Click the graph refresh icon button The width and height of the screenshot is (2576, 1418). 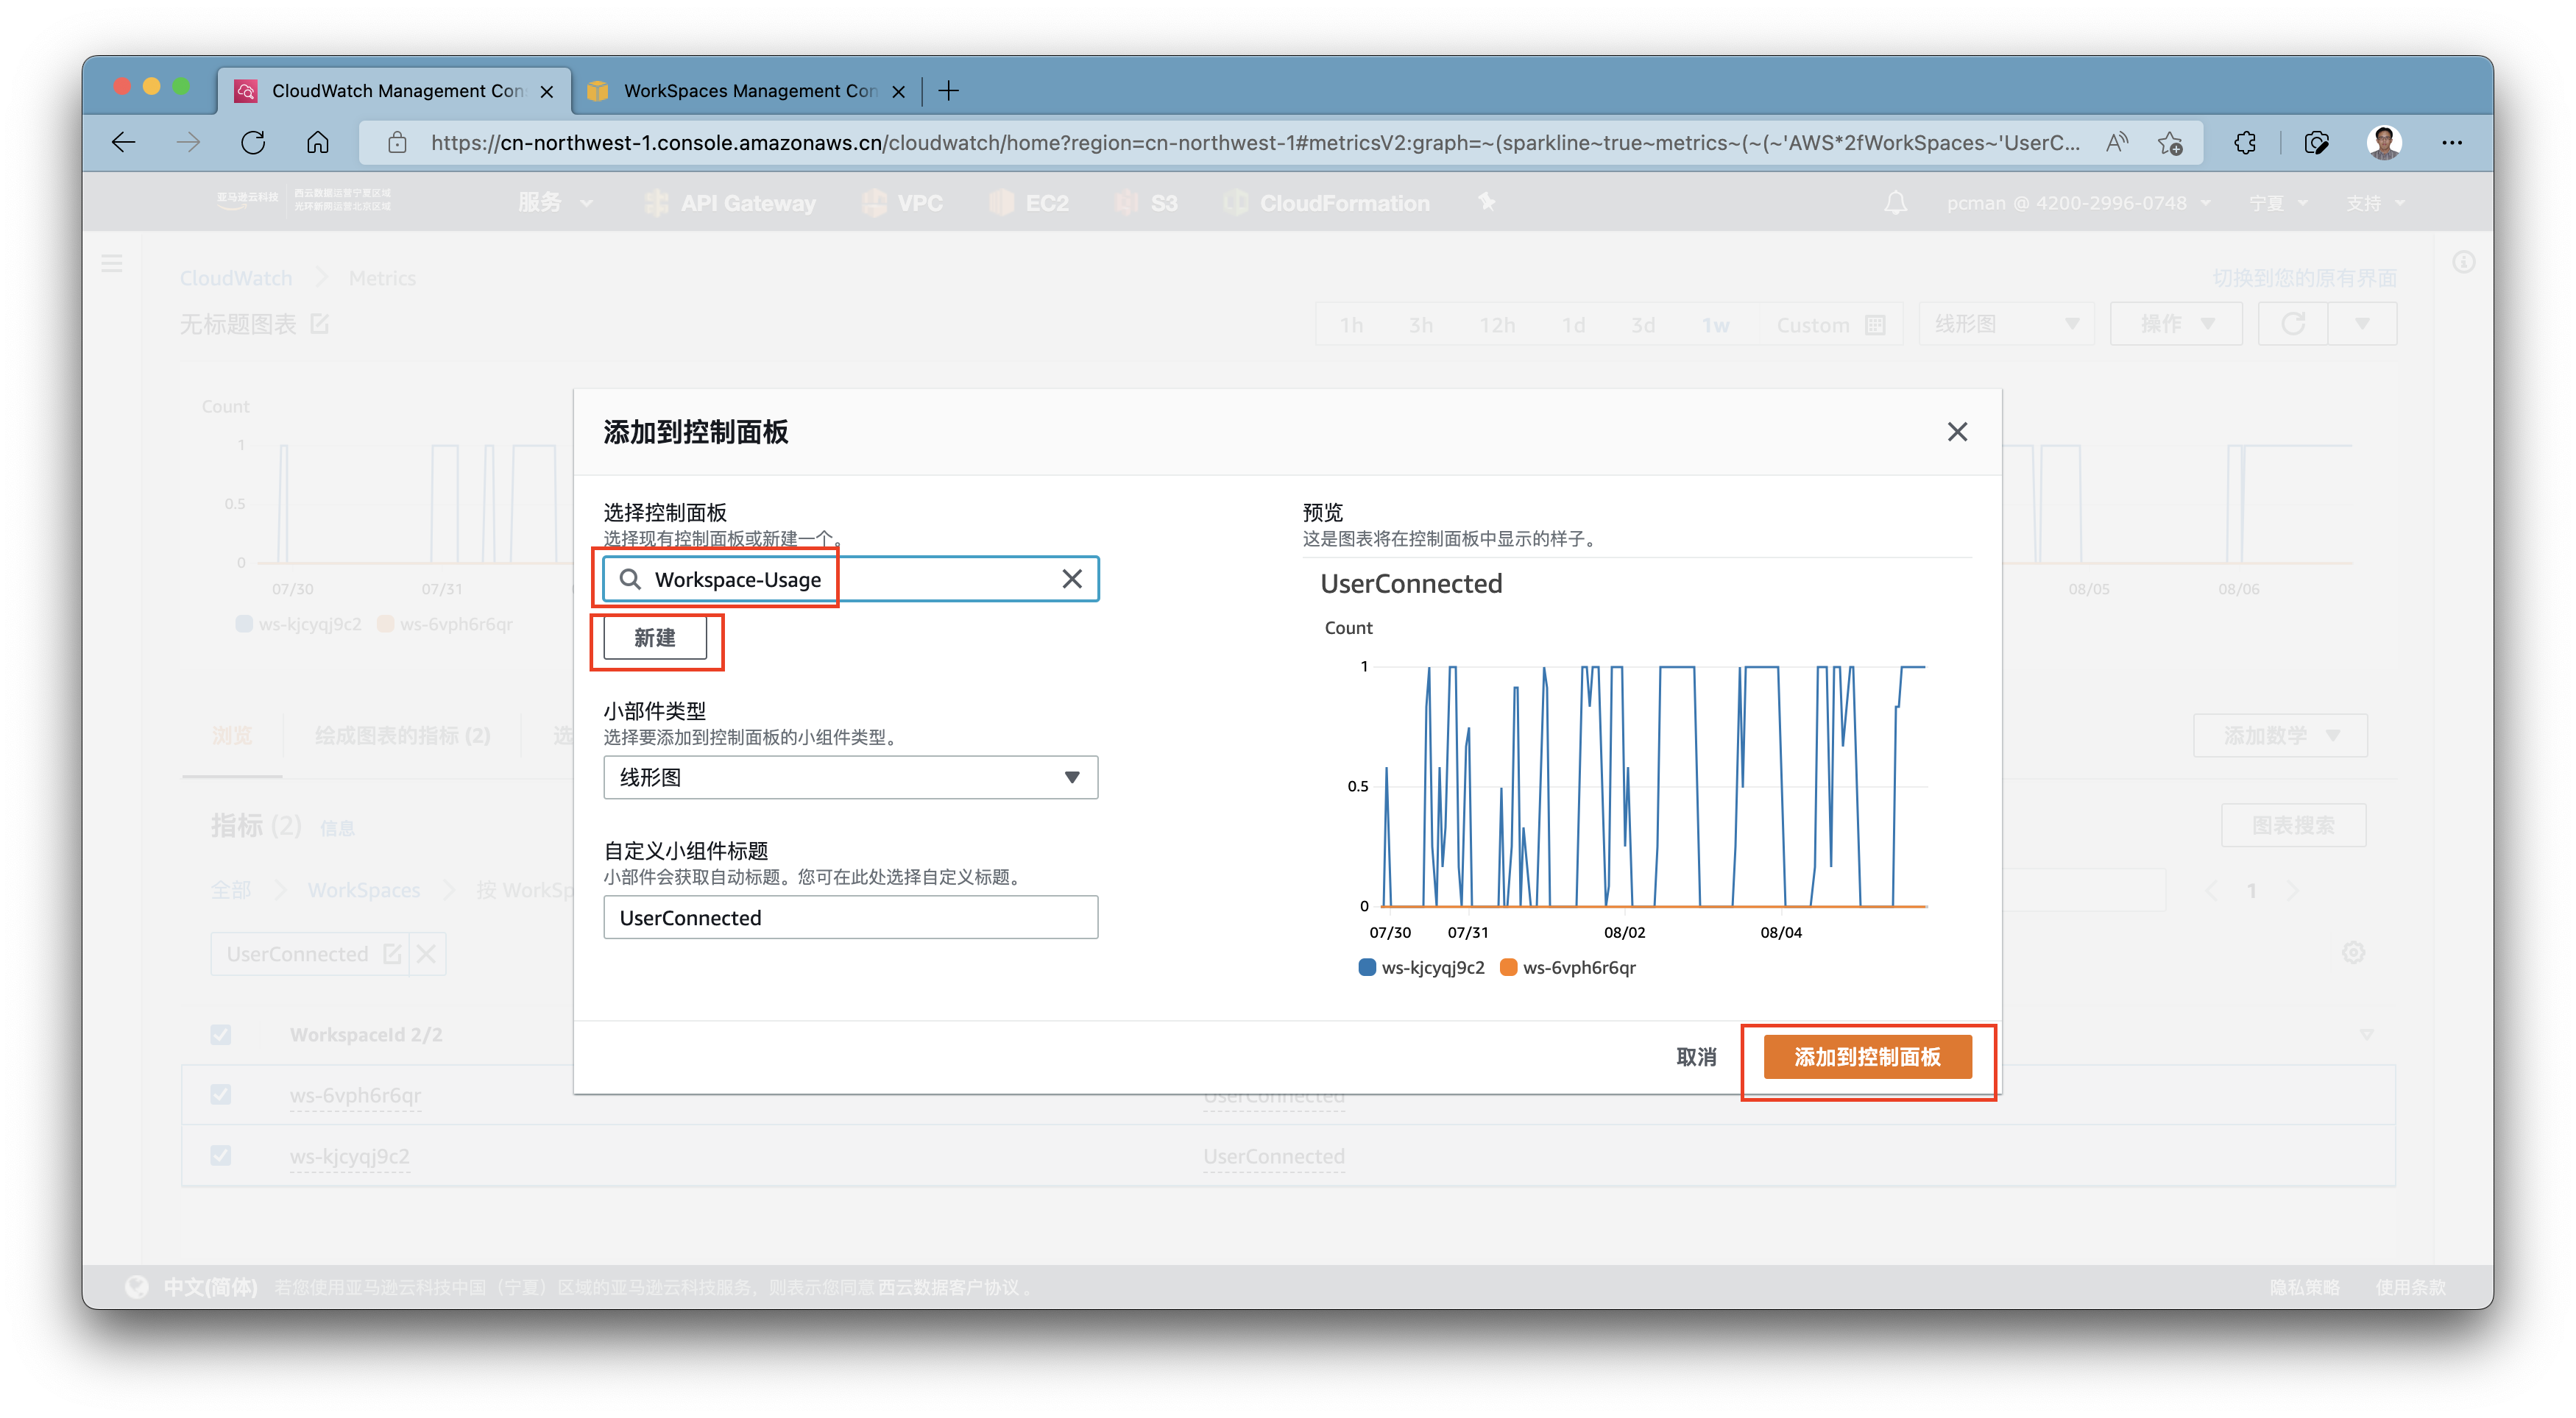pos(2293,324)
